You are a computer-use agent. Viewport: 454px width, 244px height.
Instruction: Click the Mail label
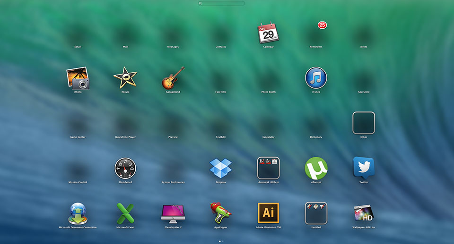point(125,47)
